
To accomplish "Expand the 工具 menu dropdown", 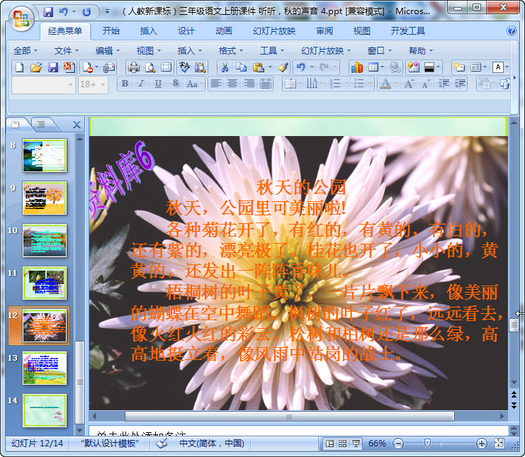I will pos(272,51).
